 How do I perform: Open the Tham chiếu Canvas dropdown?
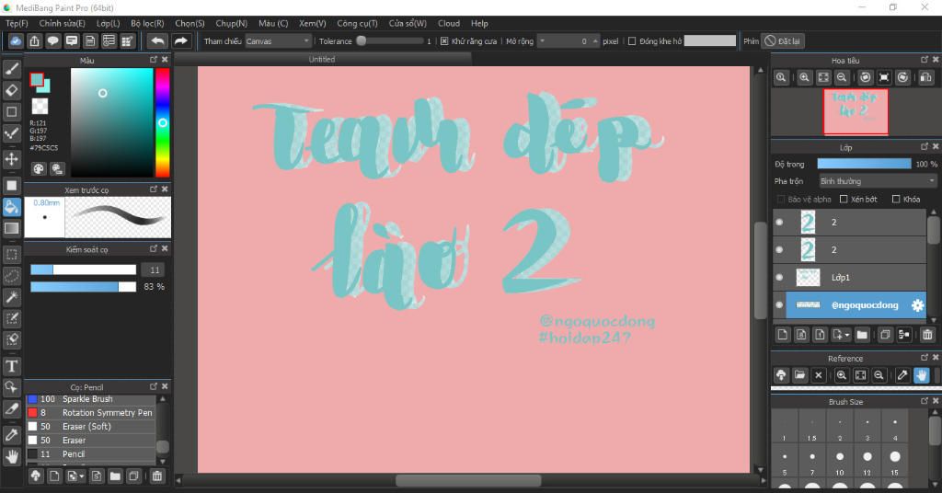pyautogui.click(x=278, y=41)
